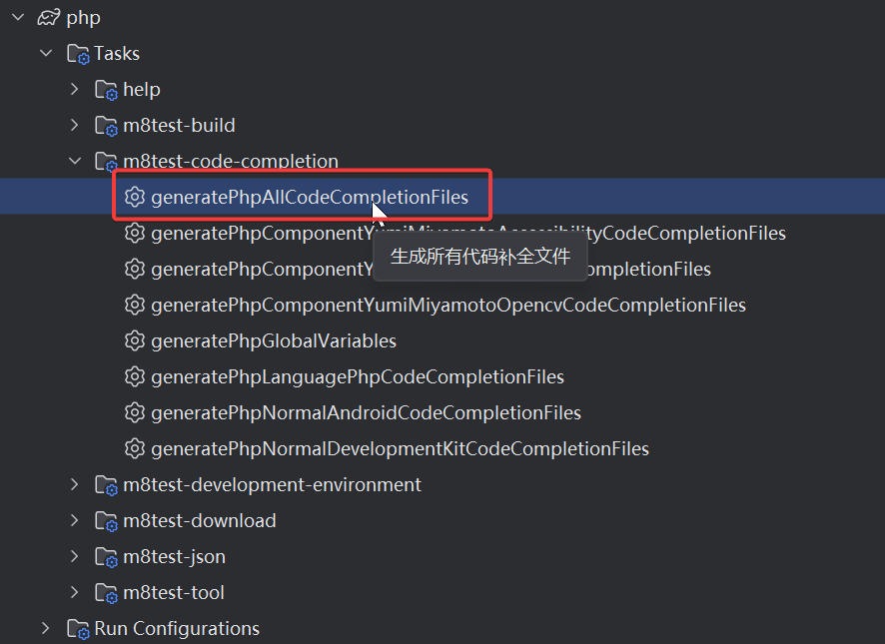Expand the m8test-development-environment group
The image size is (885, 644).
75,484
